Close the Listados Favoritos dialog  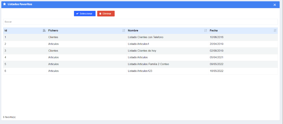pyautogui.click(x=275, y=5)
